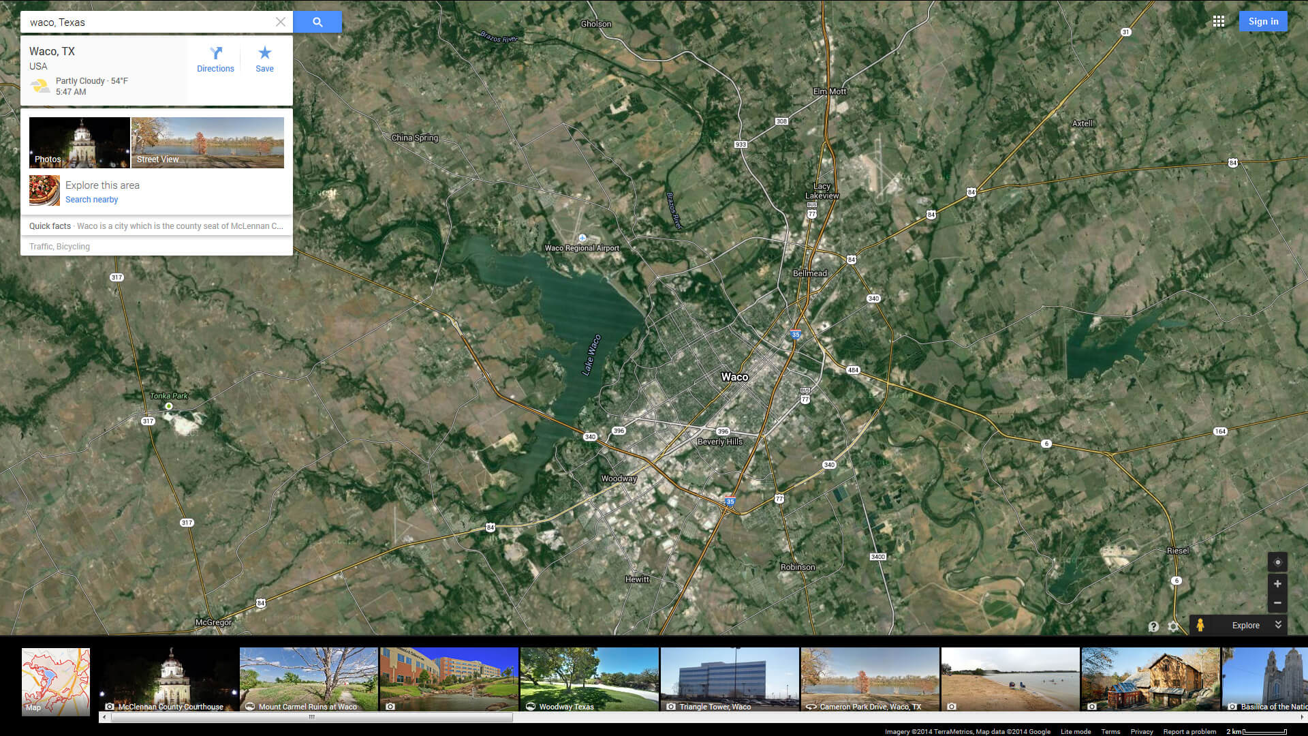Click the my location target button

[x=1277, y=562]
